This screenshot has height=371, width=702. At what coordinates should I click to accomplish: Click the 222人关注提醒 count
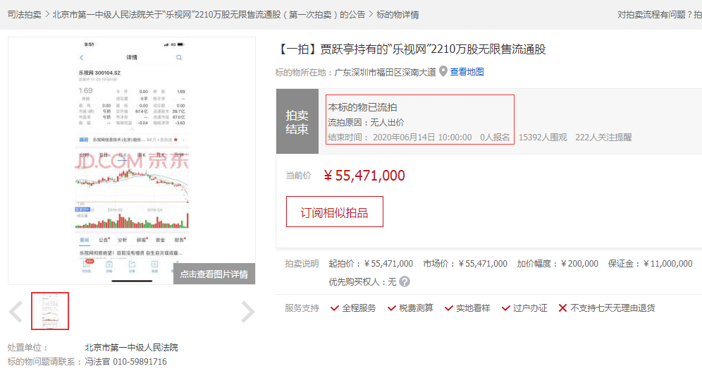pyautogui.click(x=603, y=138)
